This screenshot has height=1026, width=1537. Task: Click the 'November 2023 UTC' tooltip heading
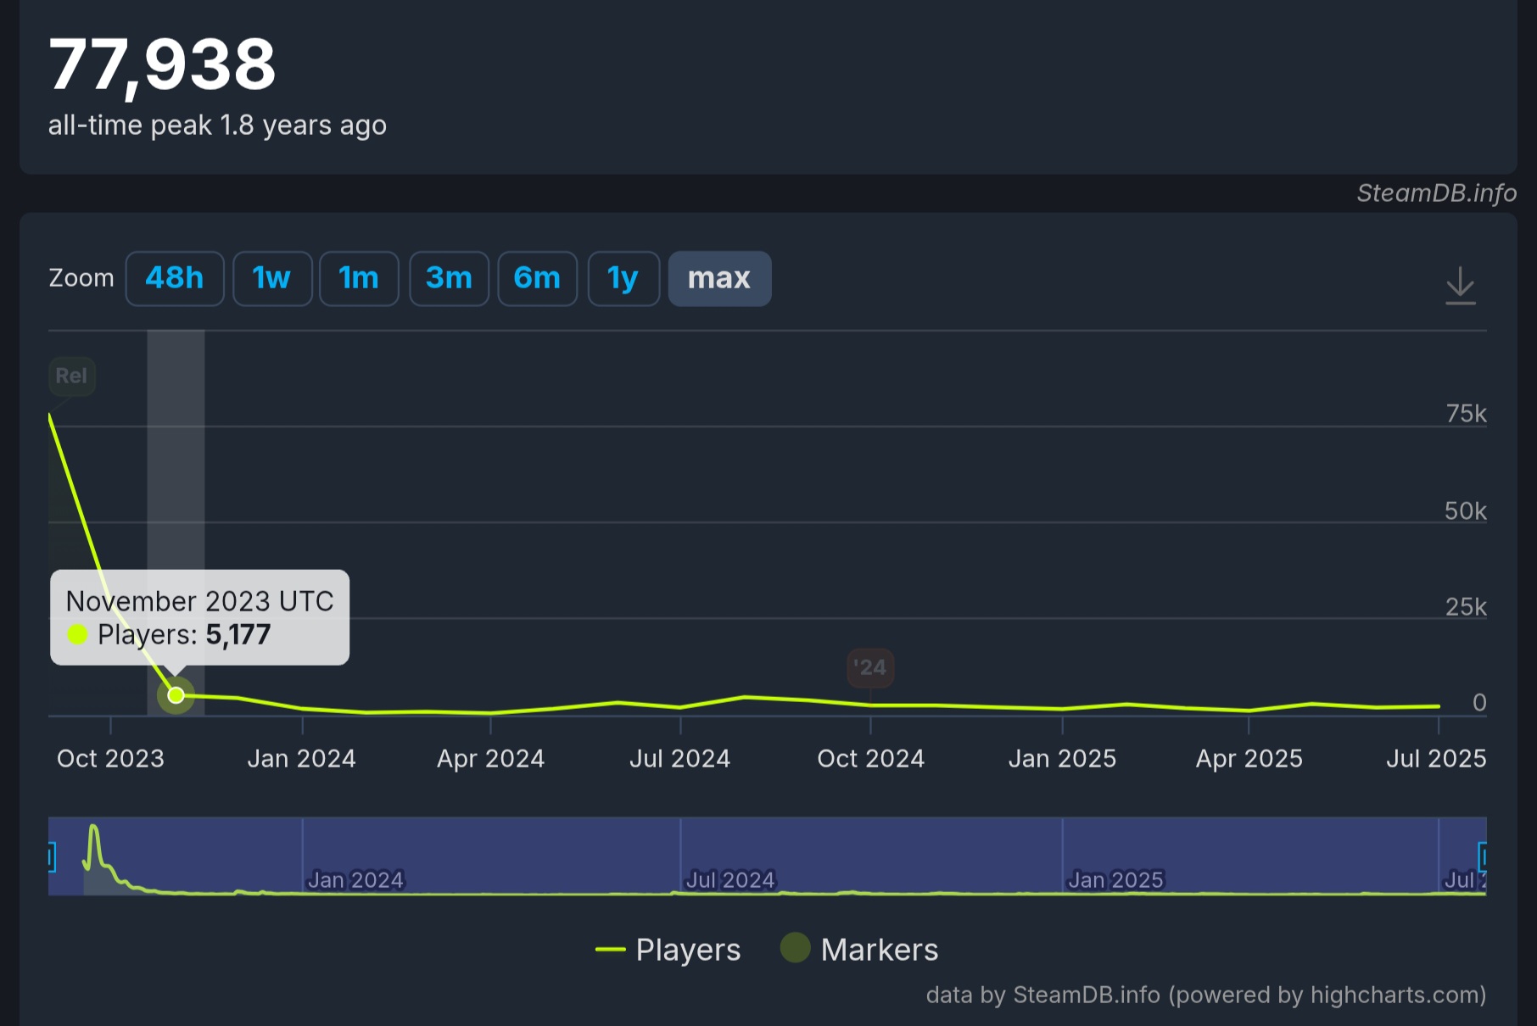[x=200, y=601]
